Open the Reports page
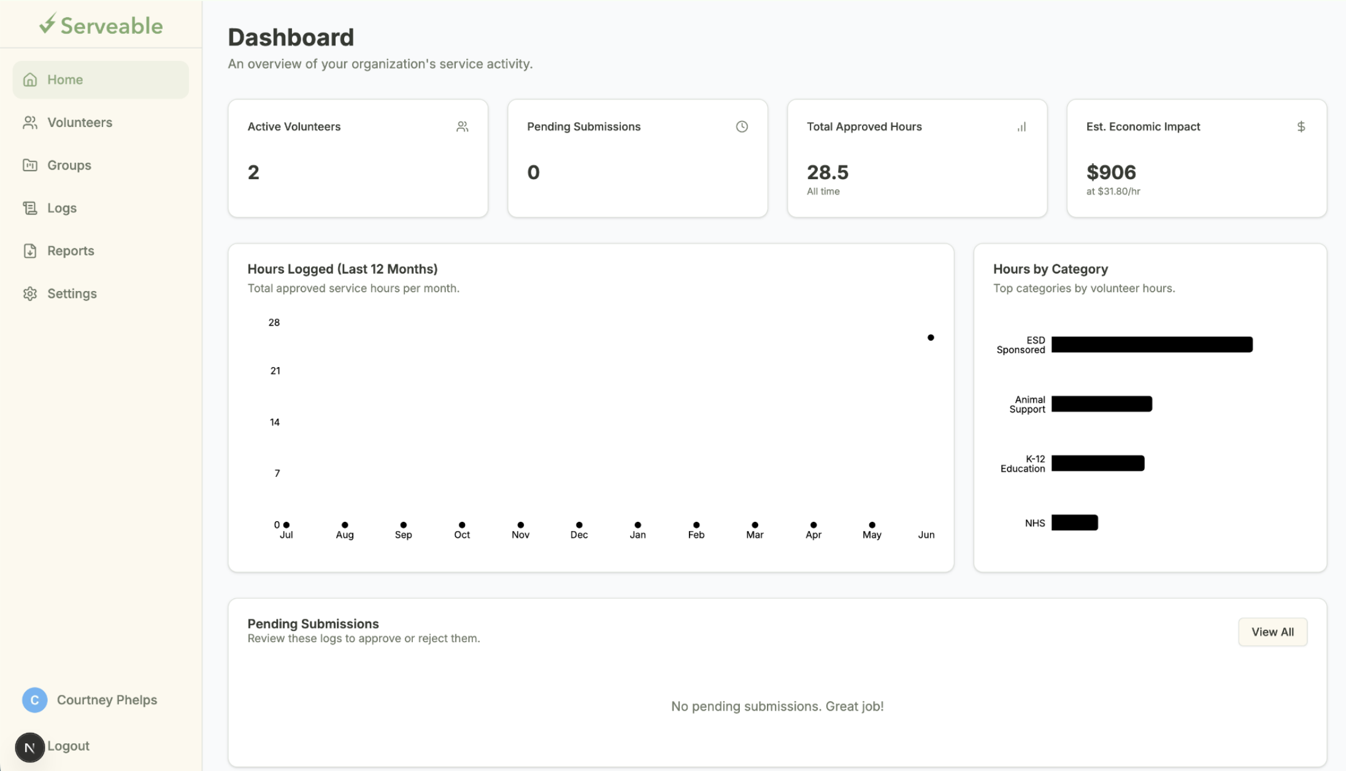 pyautogui.click(x=101, y=251)
